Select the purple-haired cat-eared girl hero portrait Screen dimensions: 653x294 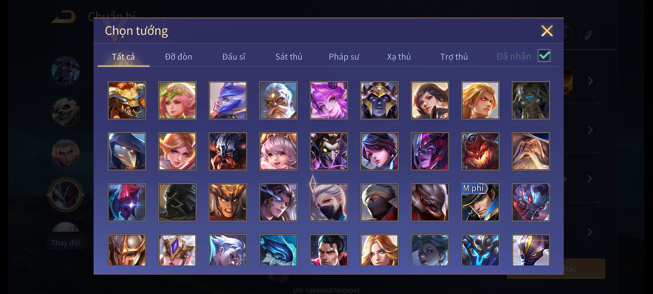329,100
